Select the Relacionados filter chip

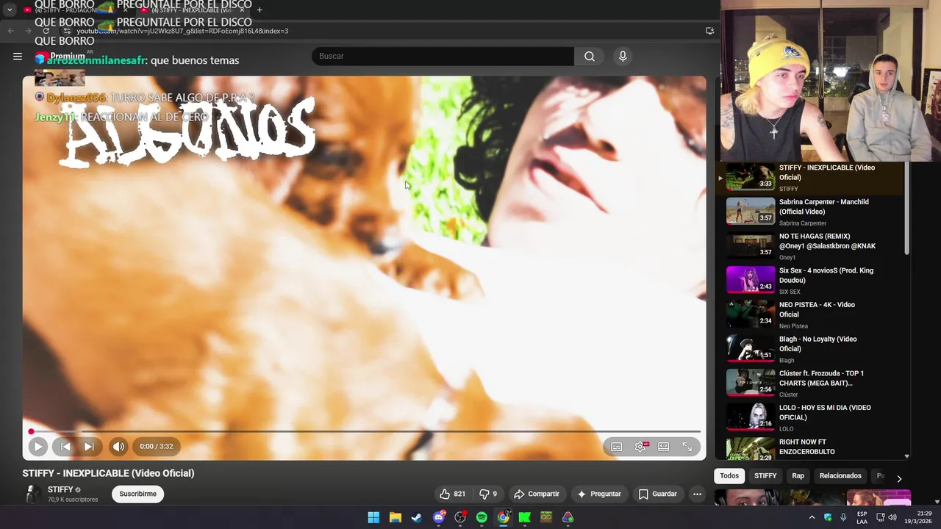pos(840,475)
